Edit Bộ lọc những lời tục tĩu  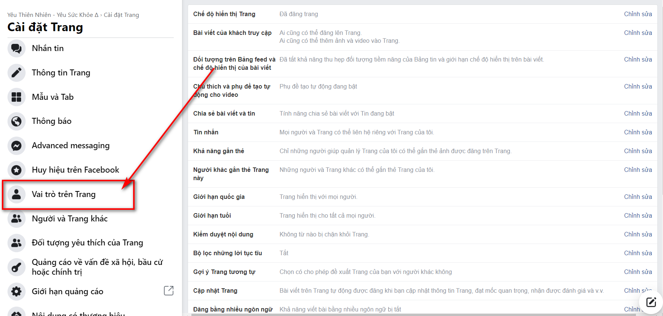point(638,253)
